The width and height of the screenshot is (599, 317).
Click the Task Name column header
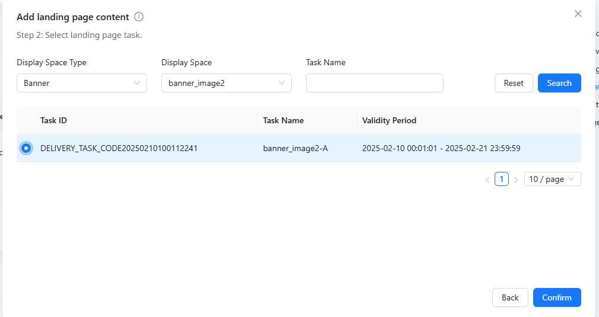pyautogui.click(x=283, y=120)
